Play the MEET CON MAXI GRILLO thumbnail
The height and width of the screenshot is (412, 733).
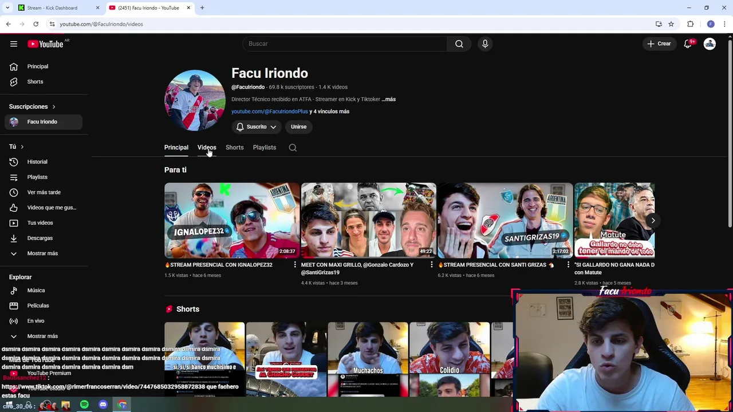[x=369, y=221]
